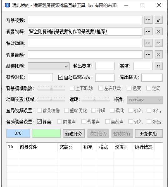Click the arrow icon beside 前景视频
This screenshot has height=187, width=168.
pyautogui.click(x=159, y=20)
